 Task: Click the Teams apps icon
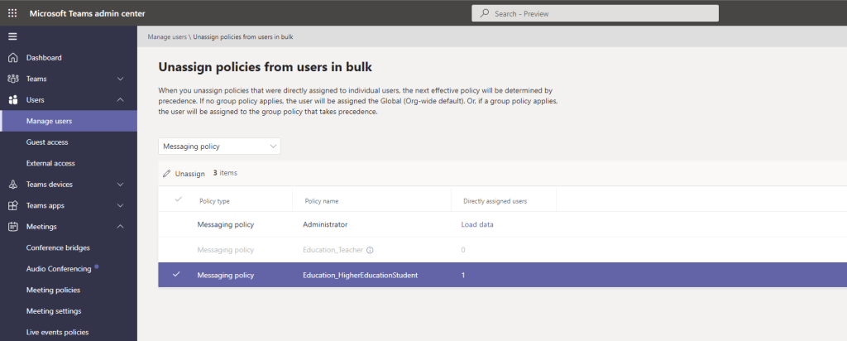point(12,205)
